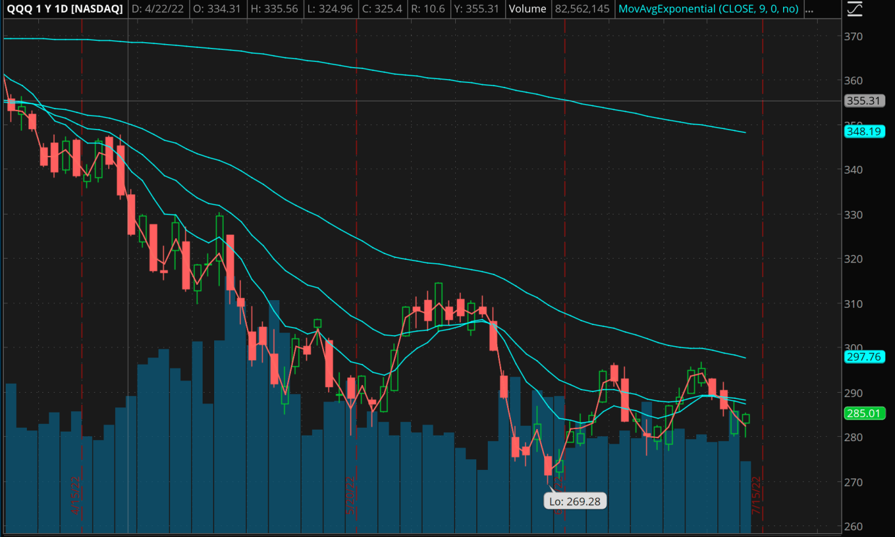Click the rightmost green candle near 285
This screenshot has width=895, height=537.
[745, 419]
